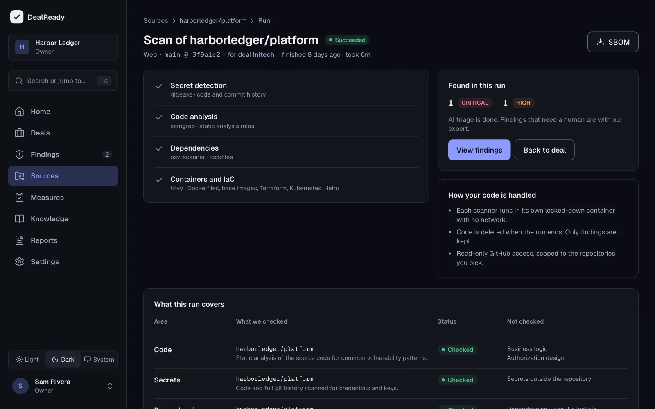Focus the Search or jump to field
Screen dimensions: 655x409
pos(63,81)
